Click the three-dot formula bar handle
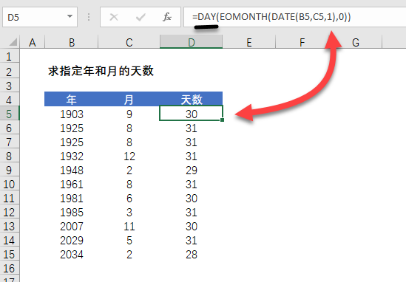The height and width of the screenshot is (282, 406). pos(89,17)
